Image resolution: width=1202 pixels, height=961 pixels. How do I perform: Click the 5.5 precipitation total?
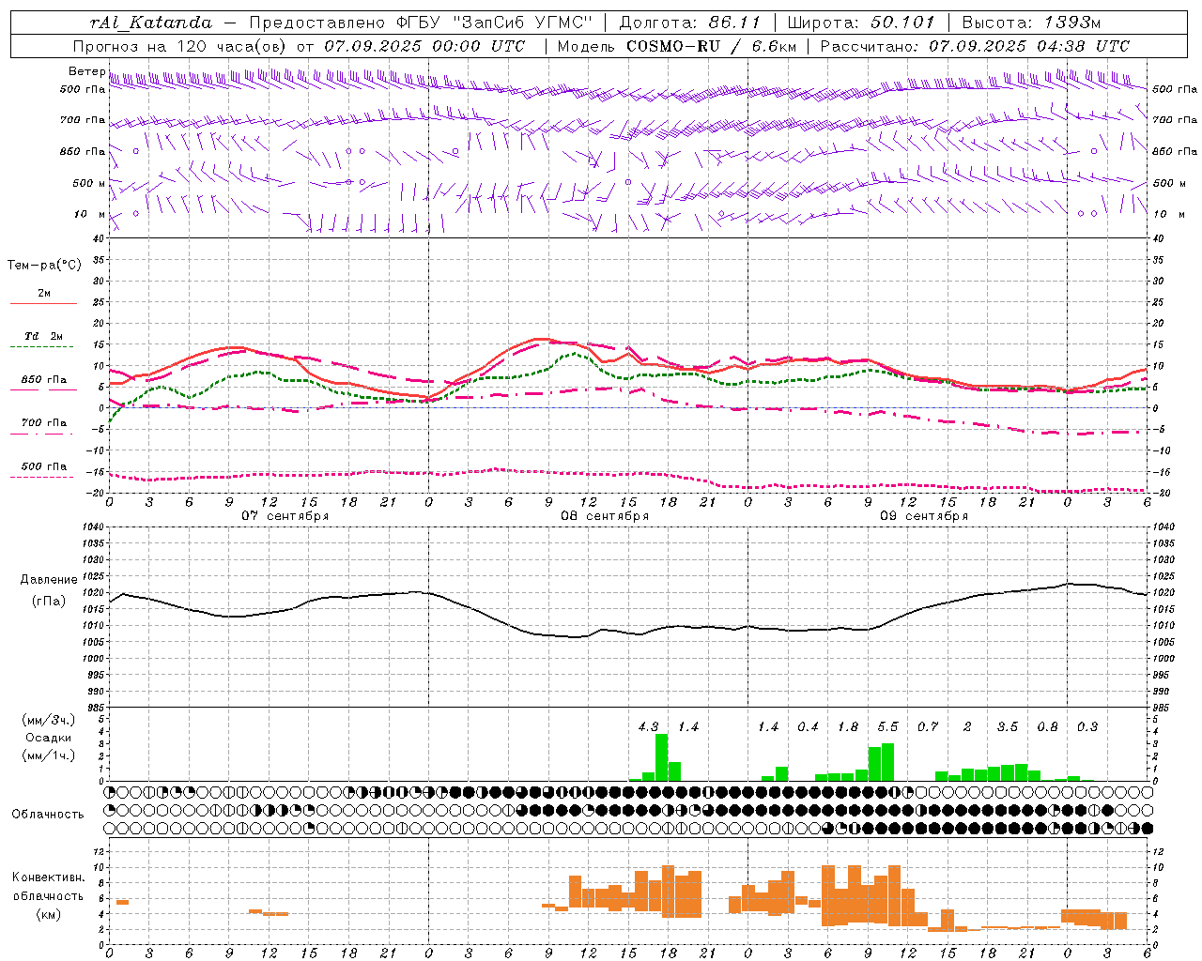[x=887, y=727]
